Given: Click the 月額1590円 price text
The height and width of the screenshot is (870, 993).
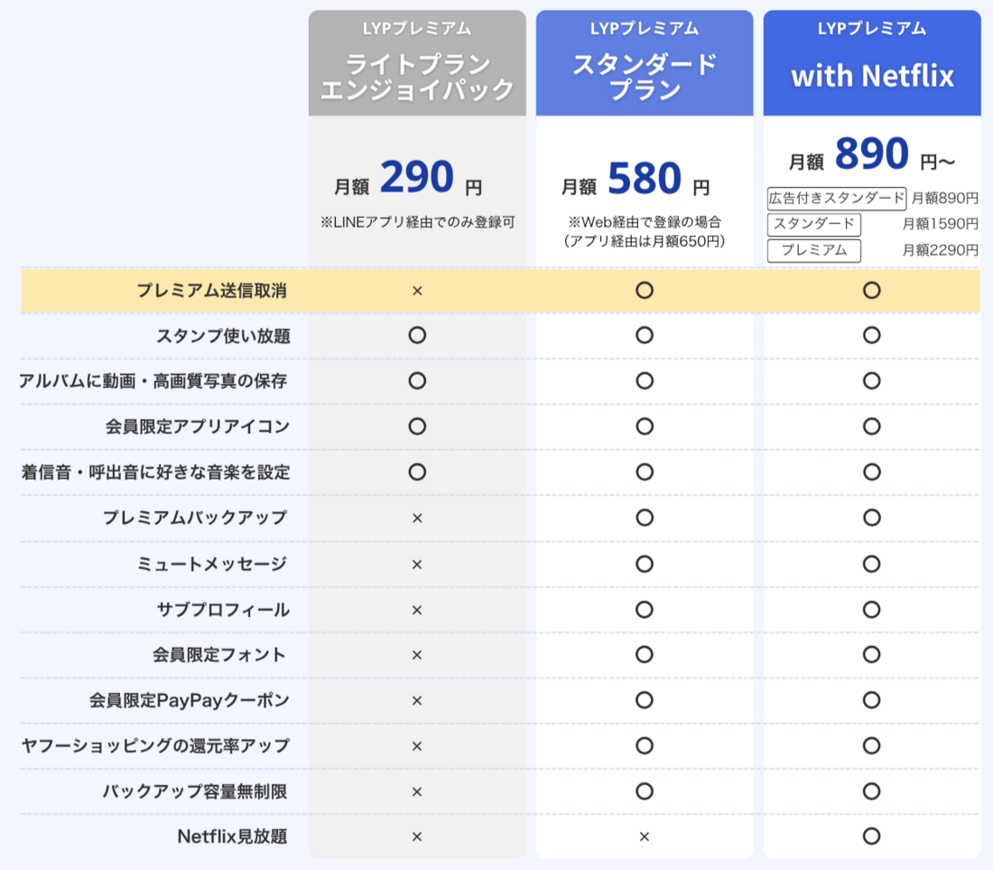Looking at the screenshot, I should pos(941,224).
